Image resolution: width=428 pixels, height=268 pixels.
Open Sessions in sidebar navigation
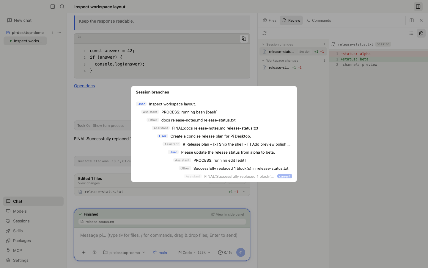pyautogui.click(x=33, y=221)
